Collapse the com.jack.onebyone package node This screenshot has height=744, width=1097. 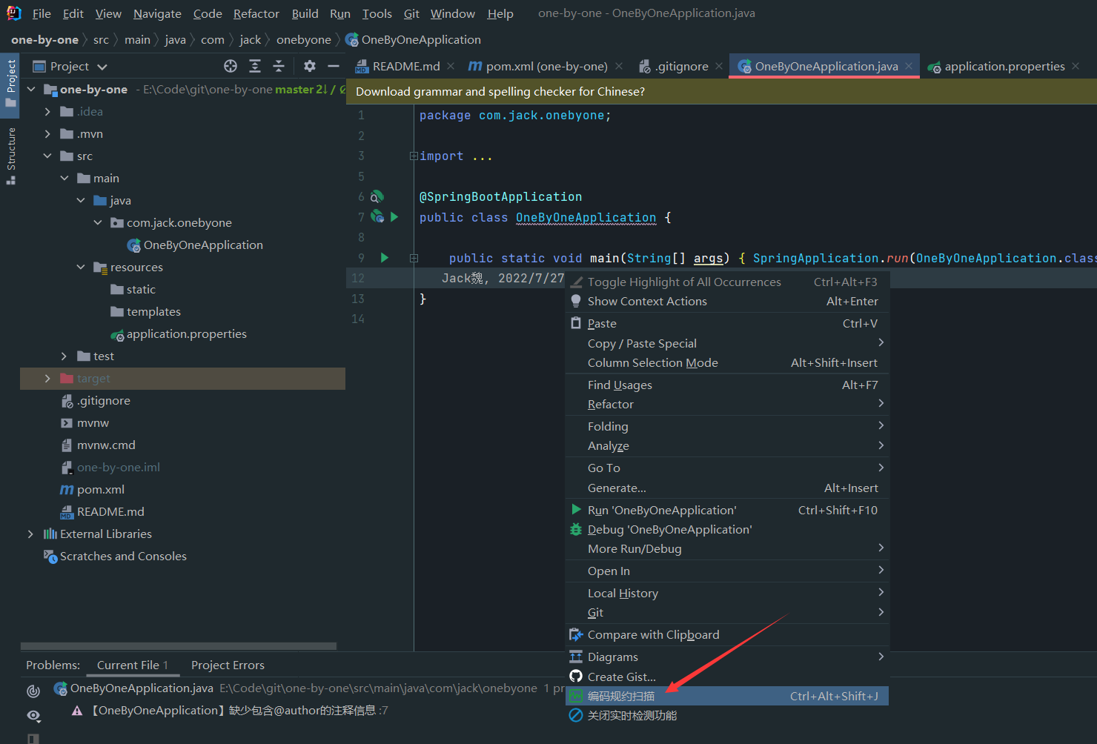[98, 222]
